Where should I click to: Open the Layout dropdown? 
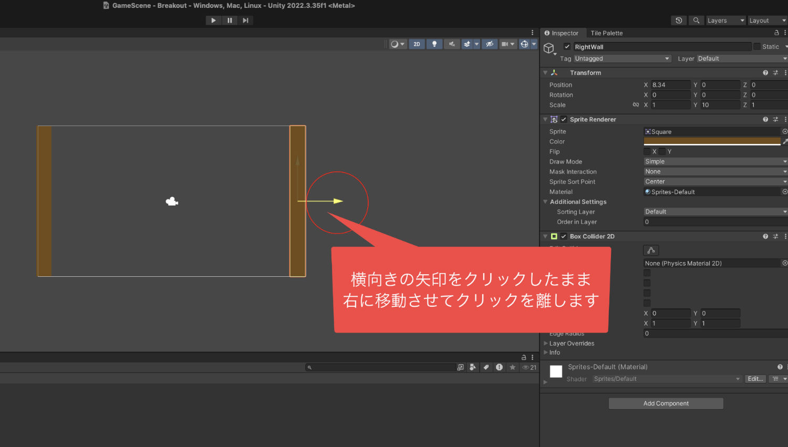point(768,20)
